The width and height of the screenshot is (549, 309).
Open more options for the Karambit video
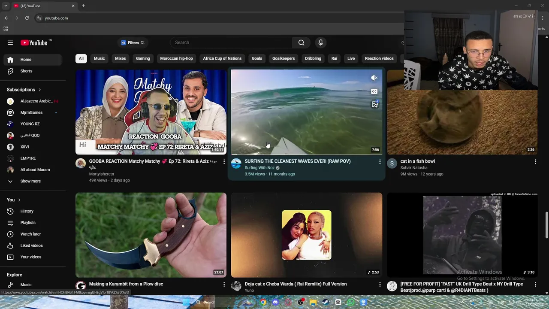(x=224, y=285)
